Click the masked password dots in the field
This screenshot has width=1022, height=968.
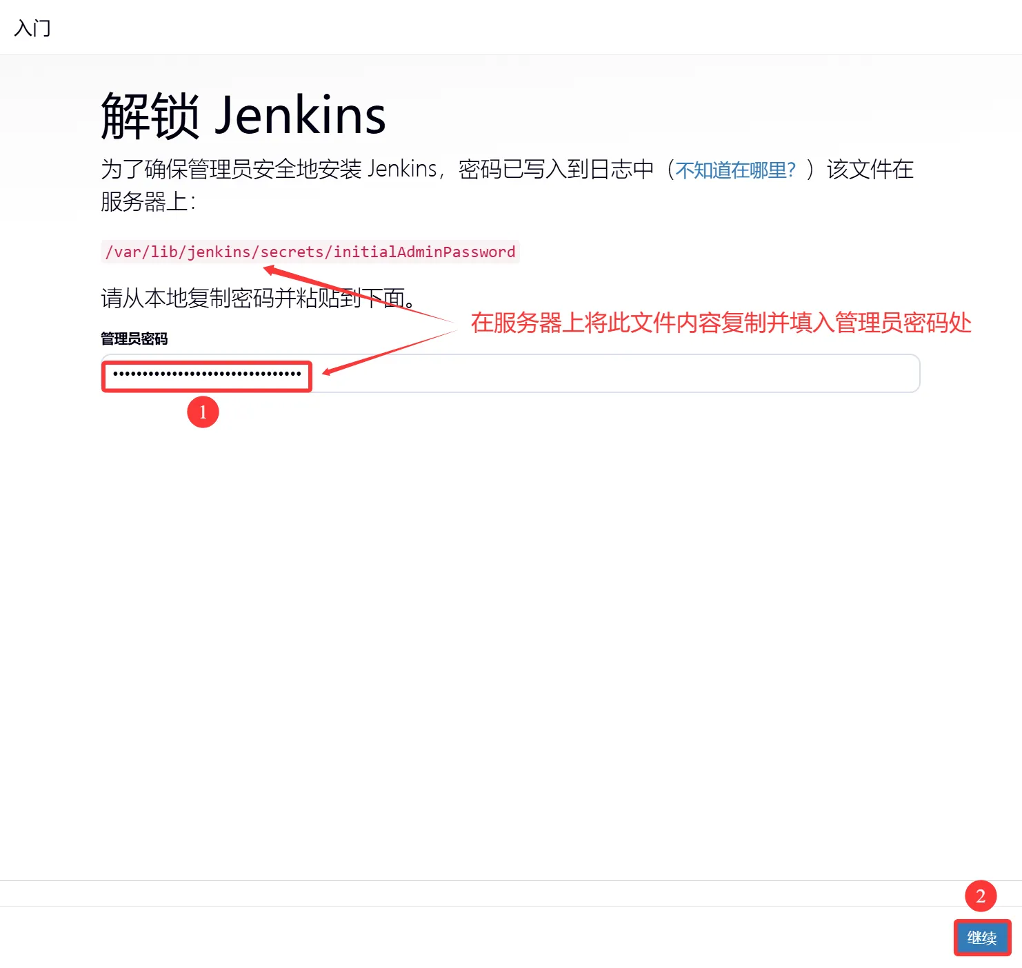pyautogui.click(x=207, y=374)
